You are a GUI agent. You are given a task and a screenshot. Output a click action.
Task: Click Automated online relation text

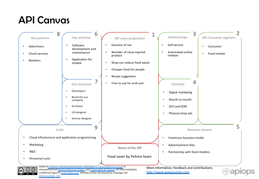tap(180, 54)
